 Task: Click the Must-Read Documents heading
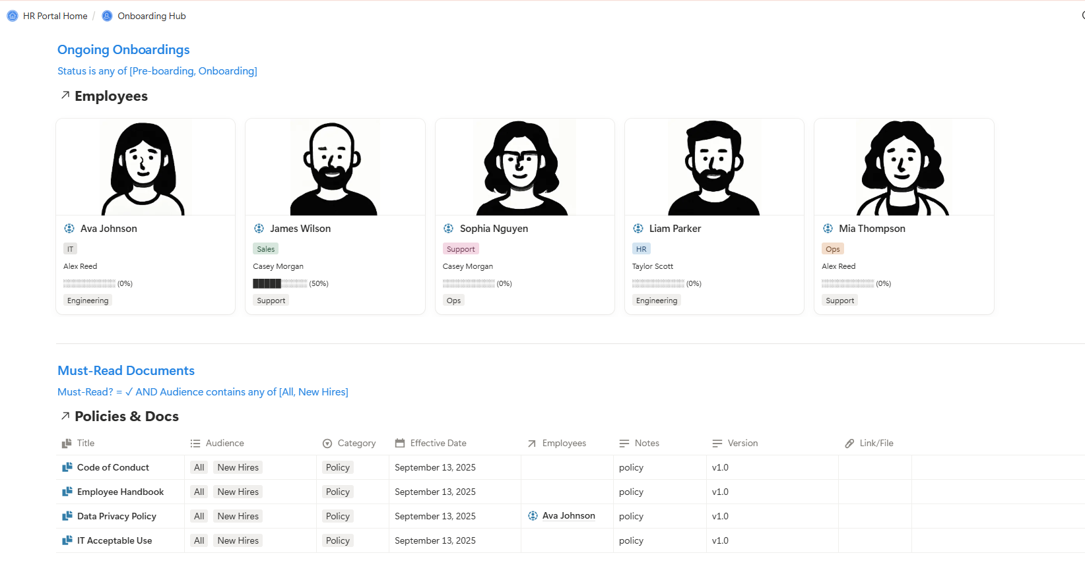(x=126, y=370)
